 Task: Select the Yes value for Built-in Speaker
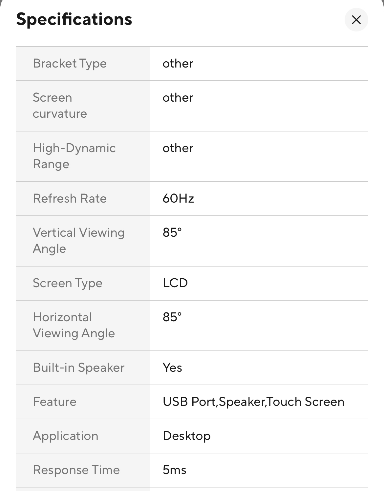tap(172, 368)
